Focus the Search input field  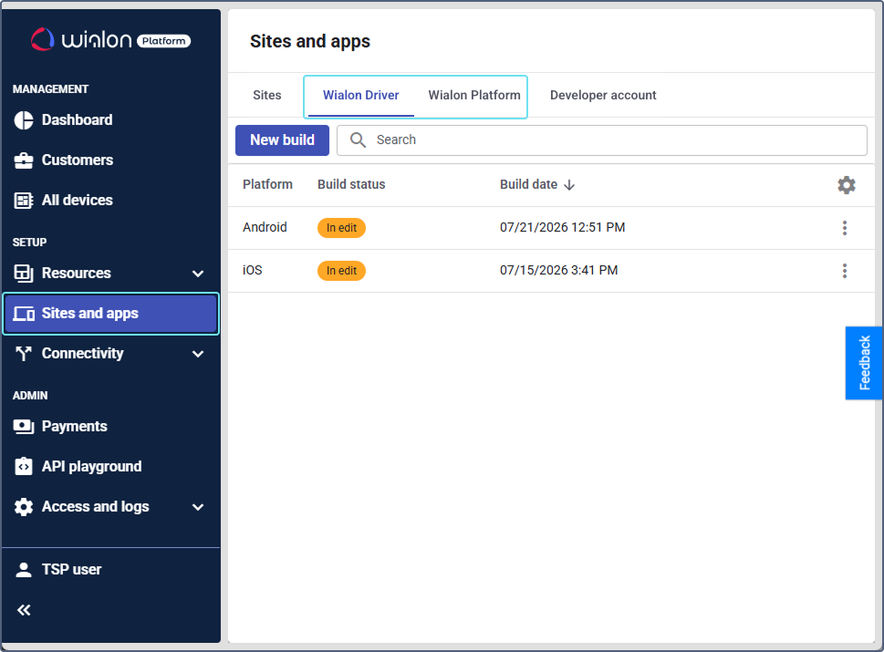[x=601, y=140]
